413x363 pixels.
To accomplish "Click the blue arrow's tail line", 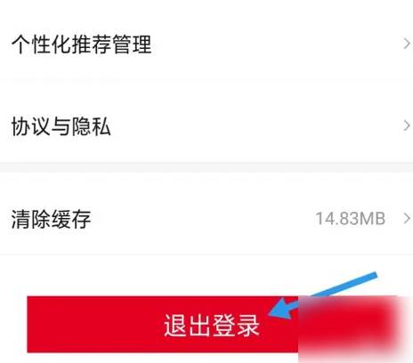I will point(341,286).
